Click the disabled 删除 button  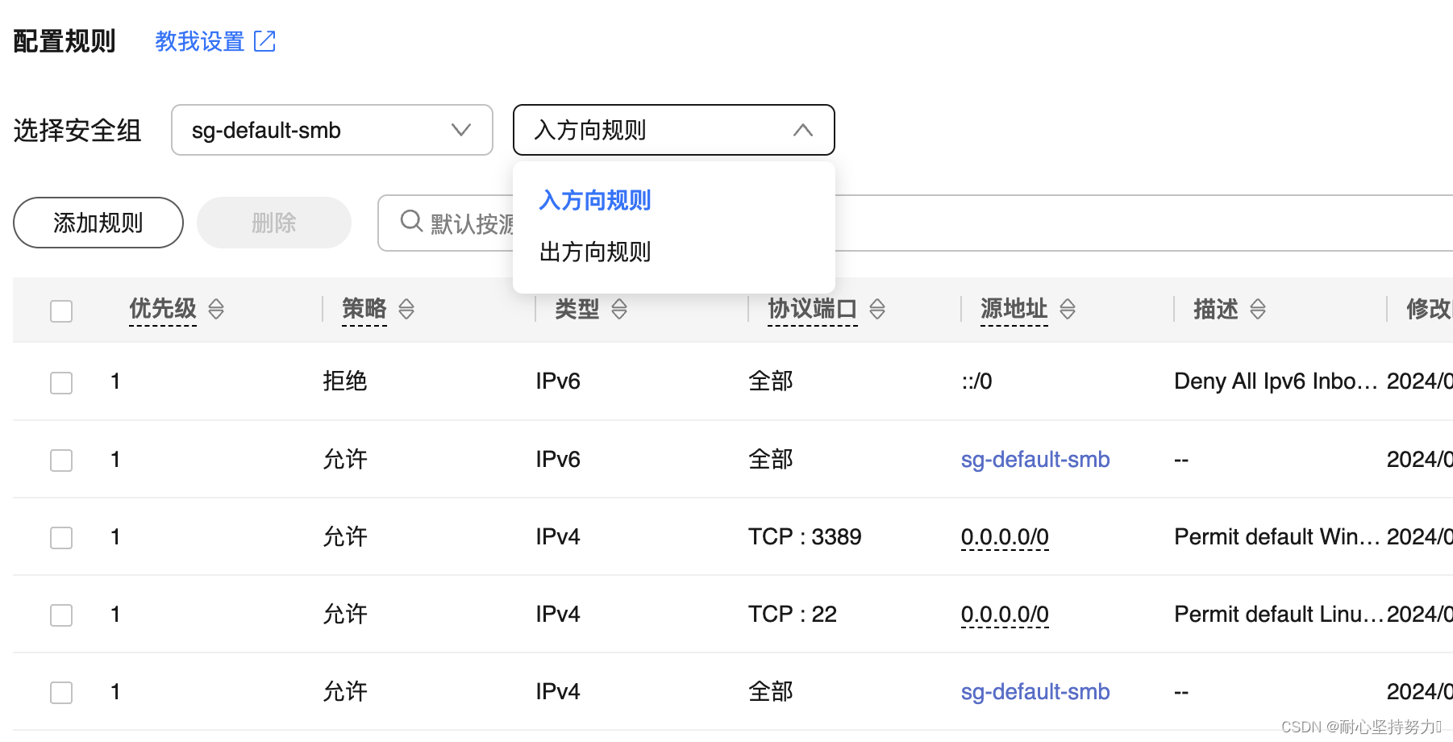(x=274, y=223)
